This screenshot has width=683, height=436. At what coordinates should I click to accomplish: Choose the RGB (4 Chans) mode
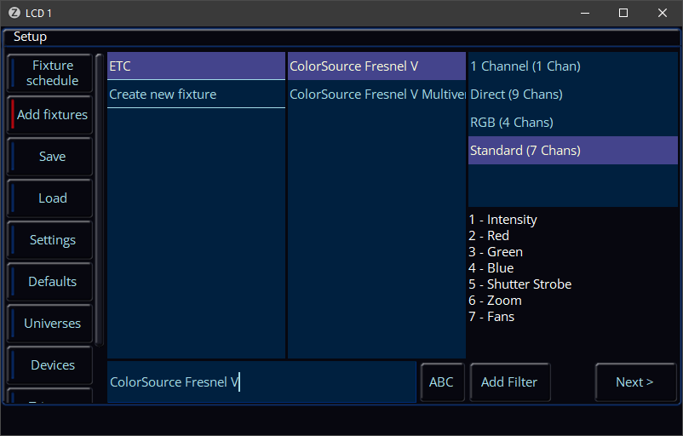click(x=573, y=123)
